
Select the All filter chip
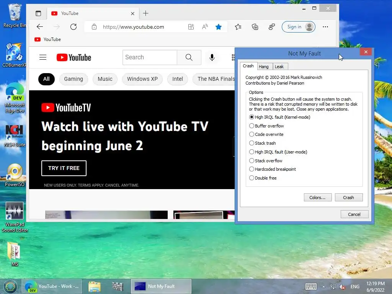click(46, 79)
